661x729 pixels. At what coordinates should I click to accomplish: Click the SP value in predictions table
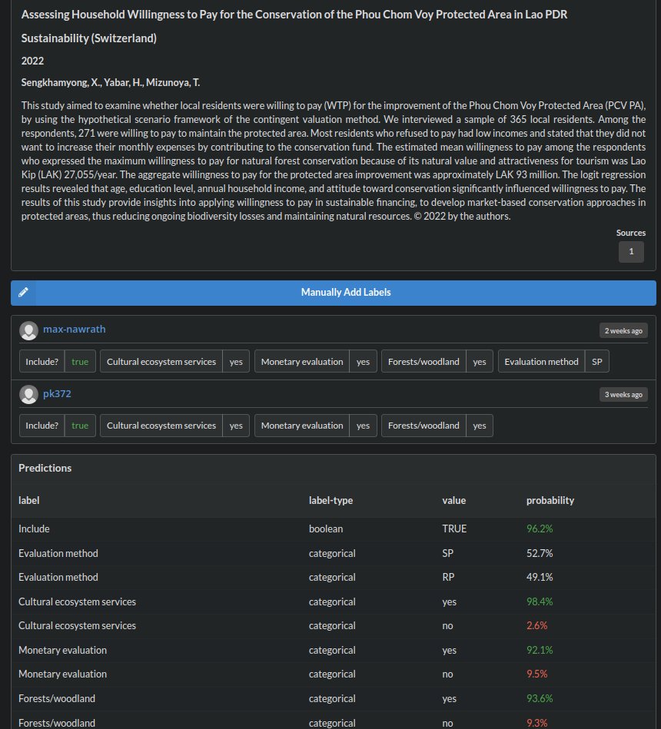448,553
